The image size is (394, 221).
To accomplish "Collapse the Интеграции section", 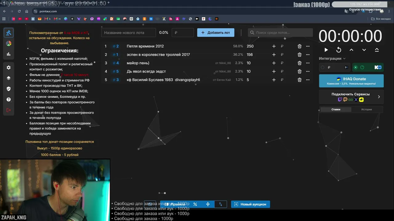I will point(332,58).
